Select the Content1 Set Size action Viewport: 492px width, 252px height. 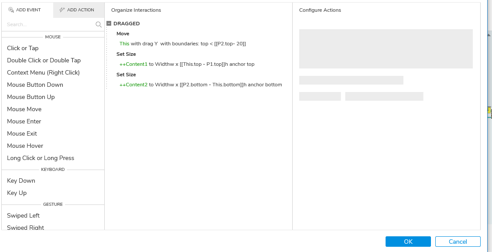[x=187, y=64]
